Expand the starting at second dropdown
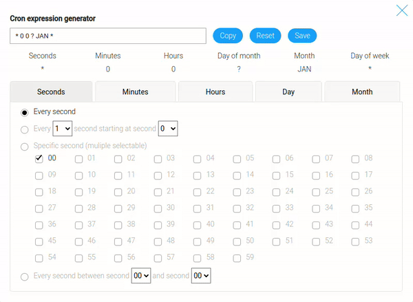This screenshot has height=302, width=413. point(168,129)
